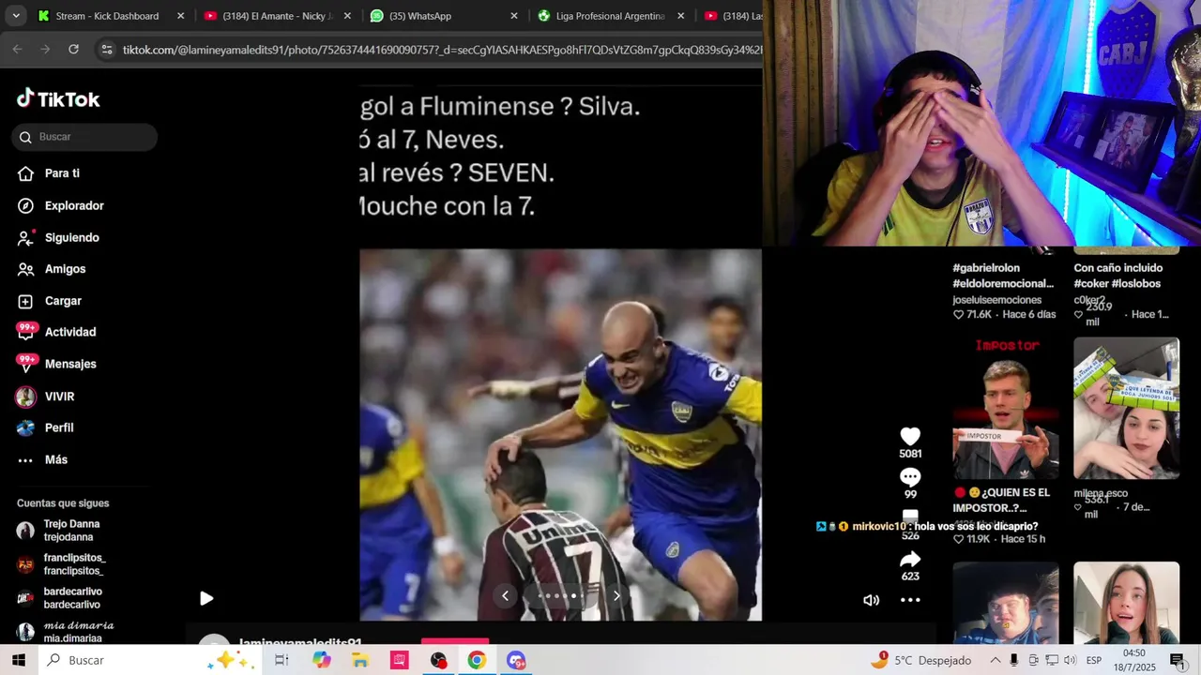The image size is (1201, 675).
Task: Click the browser back arrow
Action: (x=18, y=49)
